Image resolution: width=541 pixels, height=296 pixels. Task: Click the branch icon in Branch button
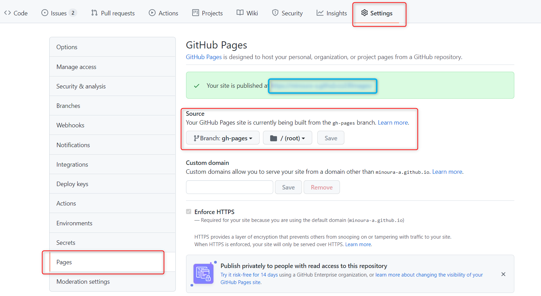click(x=196, y=138)
